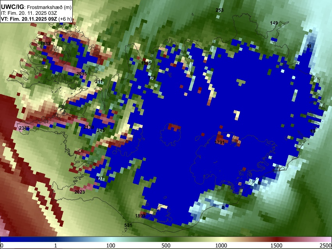Click the map value label 1585
Viewport: 332px width, 249px height.
click(146, 63)
